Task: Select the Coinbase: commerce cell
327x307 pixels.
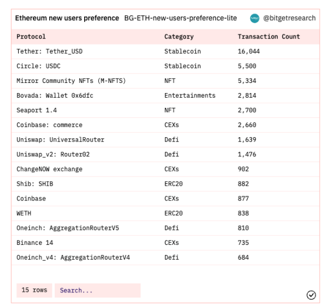Action: click(x=50, y=125)
